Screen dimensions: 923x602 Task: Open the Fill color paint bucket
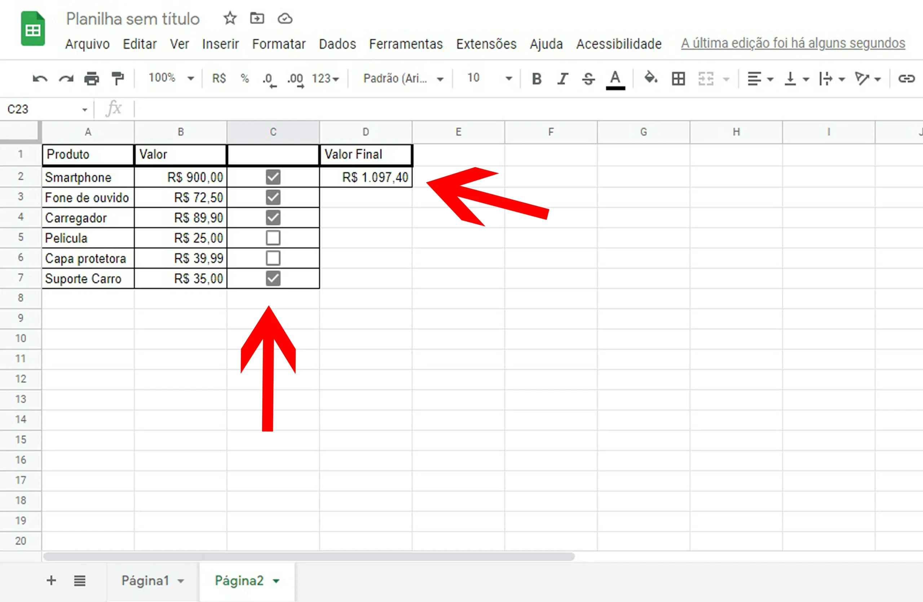coord(651,78)
